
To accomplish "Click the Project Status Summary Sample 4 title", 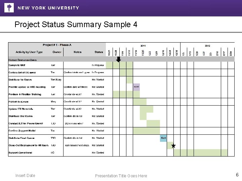I will click(76, 25).
